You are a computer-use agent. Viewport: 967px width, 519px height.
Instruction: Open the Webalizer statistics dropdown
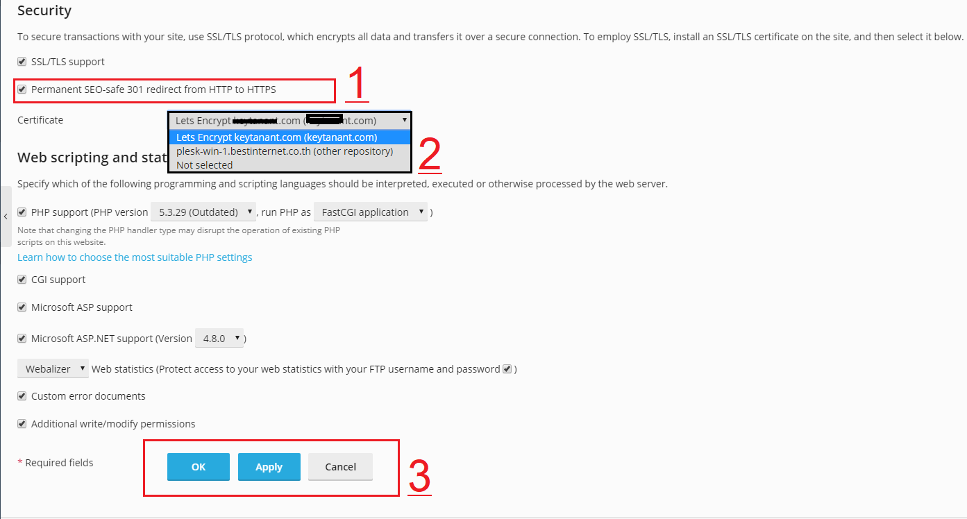tap(53, 369)
